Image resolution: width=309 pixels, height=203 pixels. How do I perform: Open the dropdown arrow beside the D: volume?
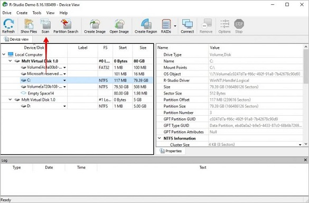click(x=64, y=106)
